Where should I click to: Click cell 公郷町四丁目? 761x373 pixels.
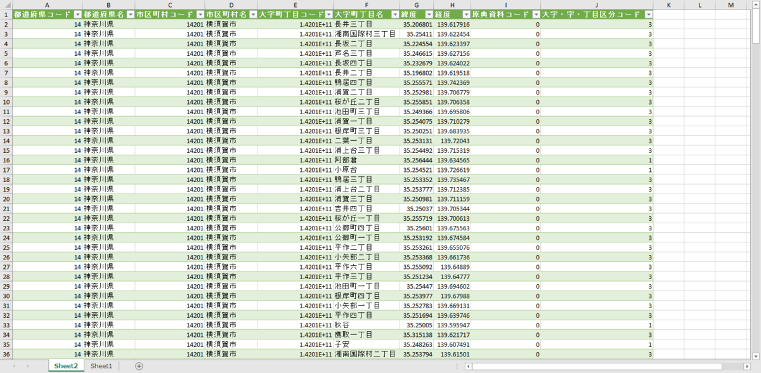pos(366,228)
